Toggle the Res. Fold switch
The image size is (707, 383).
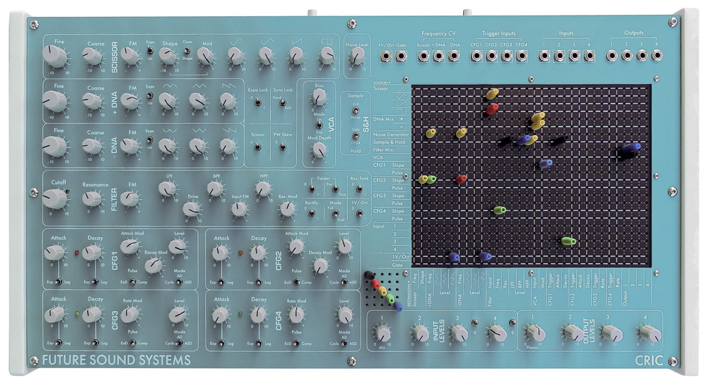coord(359,189)
